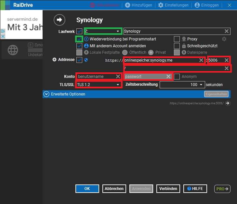Toggle the Addresse HTTPS checkbox
Viewport: 237px width, 204px height.
point(79,60)
